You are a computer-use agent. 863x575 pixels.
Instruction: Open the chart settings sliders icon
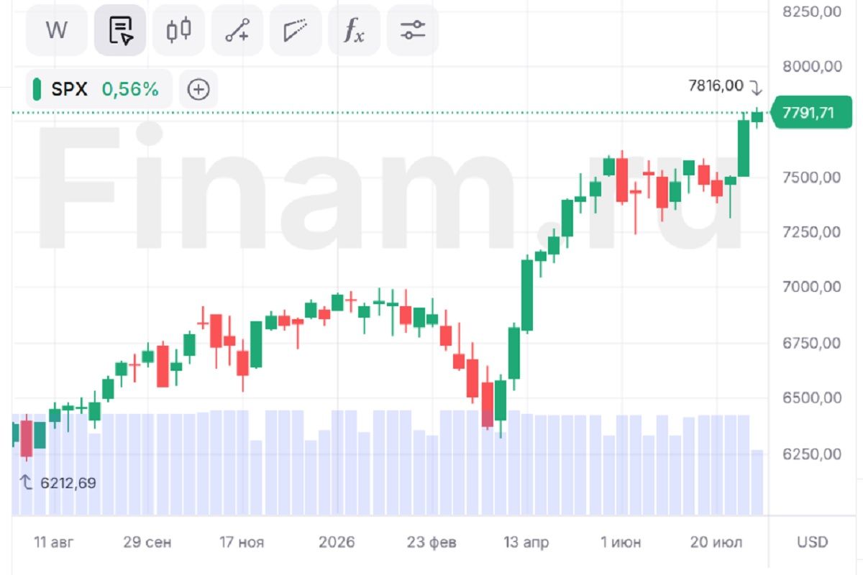coord(413,30)
